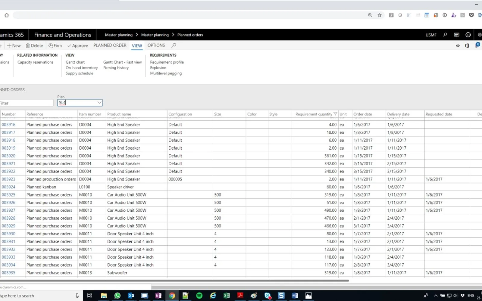Open Gantt chart view
The image size is (482, 301).
75,62
